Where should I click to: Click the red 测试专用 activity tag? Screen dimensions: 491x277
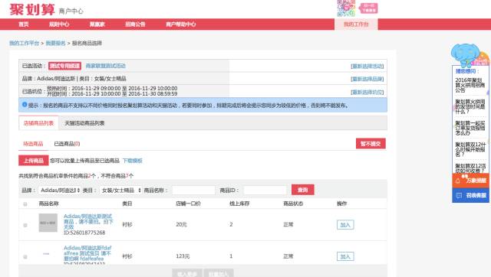click(64, 66)
